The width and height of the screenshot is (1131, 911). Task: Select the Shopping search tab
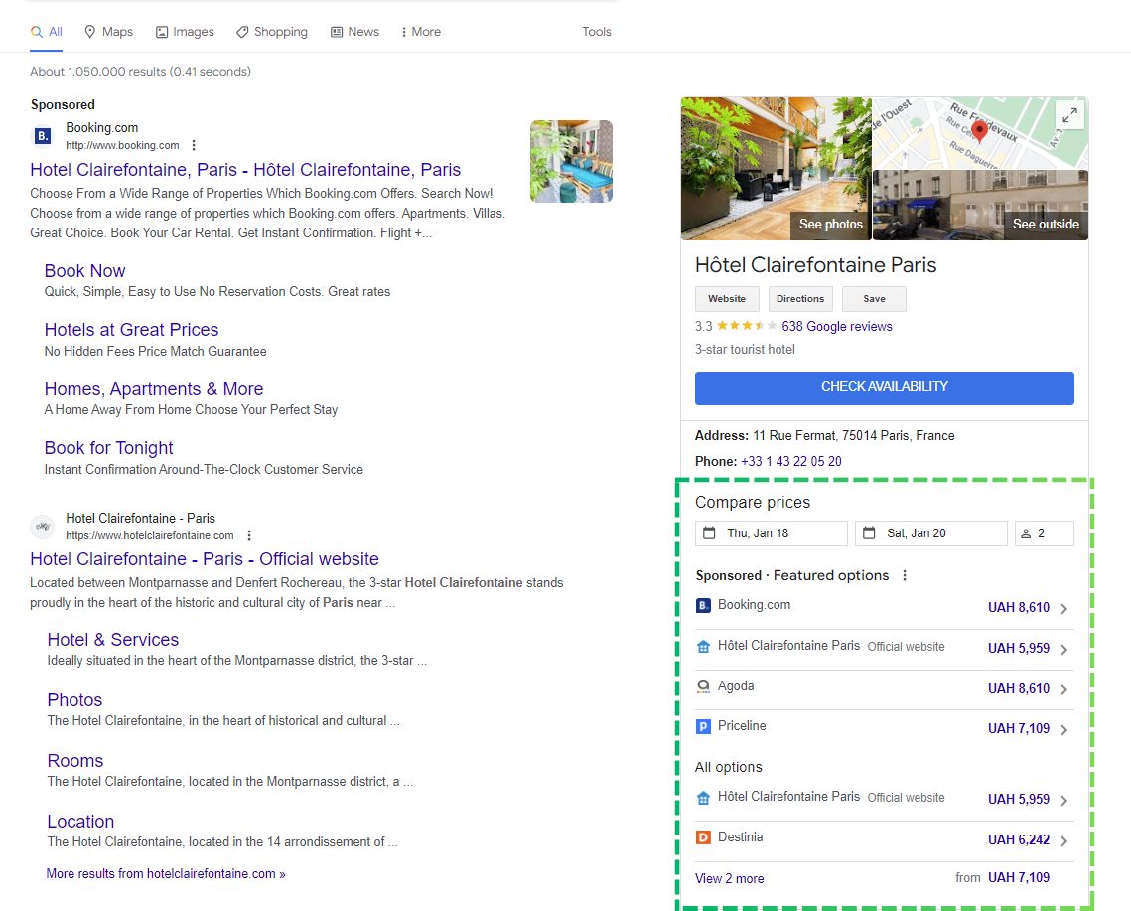tap(272, 32)
